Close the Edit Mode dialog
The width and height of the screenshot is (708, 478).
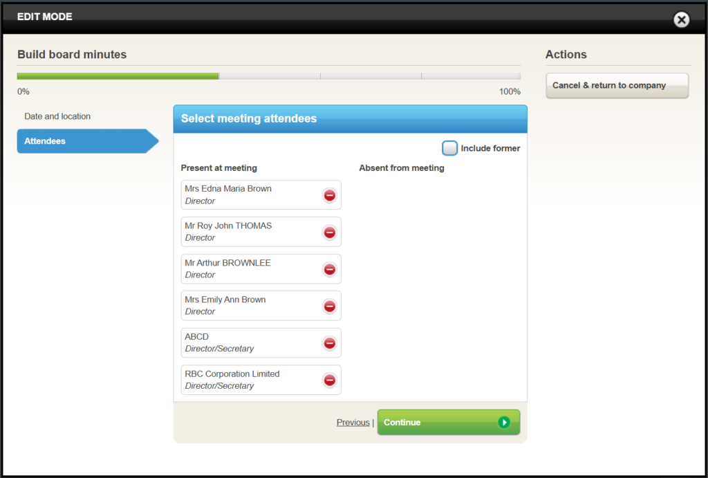coord(681,19)
